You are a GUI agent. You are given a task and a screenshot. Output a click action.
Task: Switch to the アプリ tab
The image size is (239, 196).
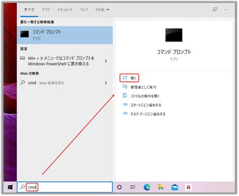46,10
